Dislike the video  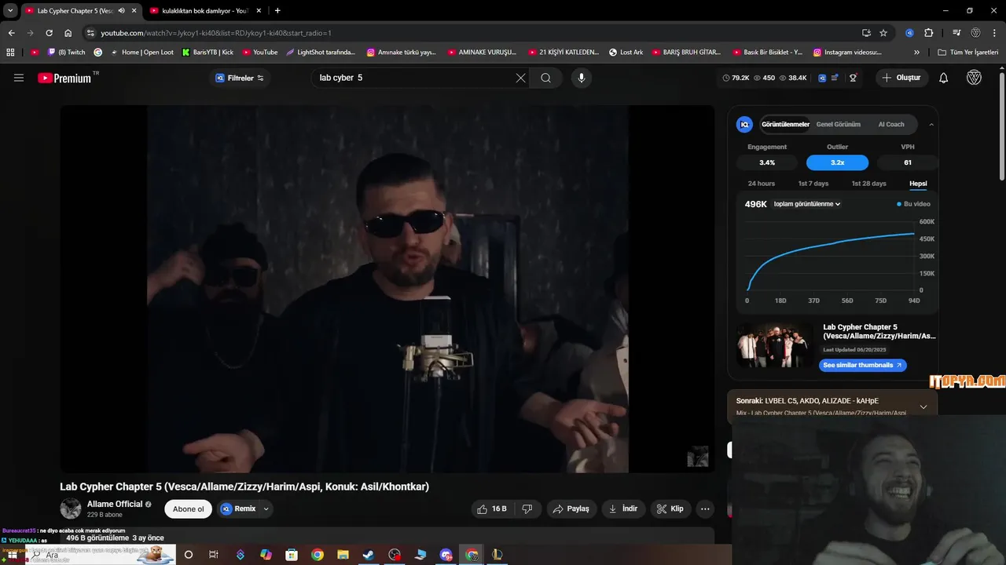point(527,508)
